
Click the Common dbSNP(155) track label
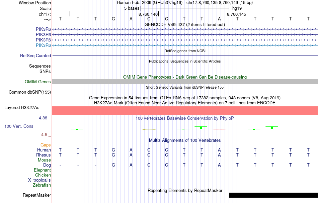29,92
